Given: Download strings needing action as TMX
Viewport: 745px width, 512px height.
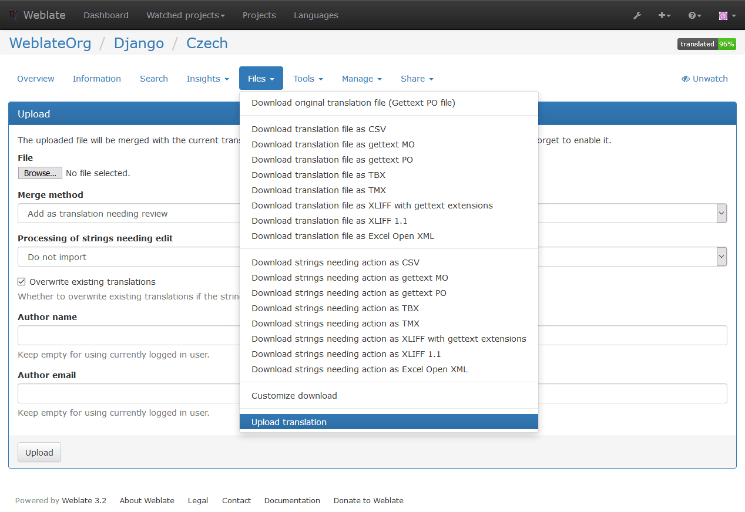Looking at the screenshot, I should click(389, 324).
